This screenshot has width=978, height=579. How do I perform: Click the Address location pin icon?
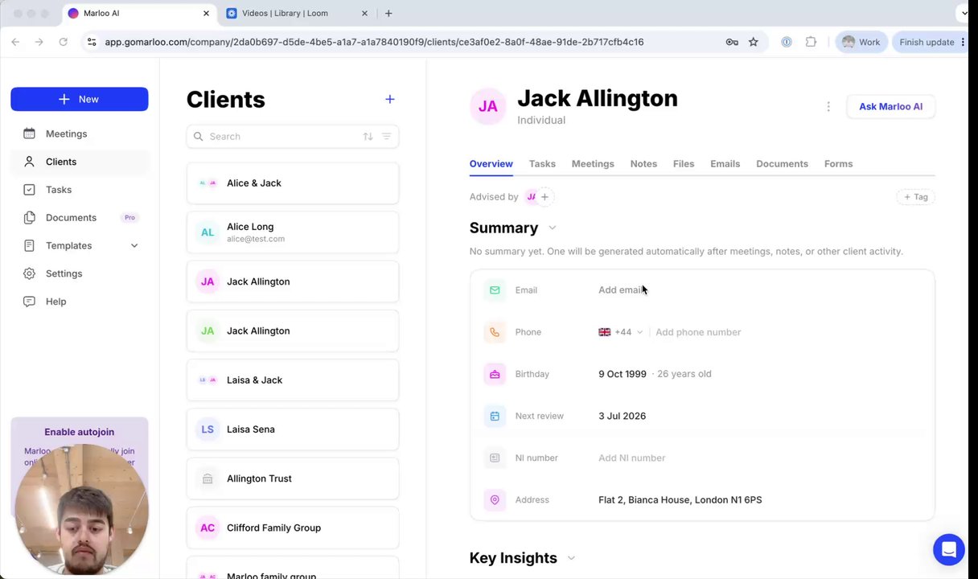(495, 500)
